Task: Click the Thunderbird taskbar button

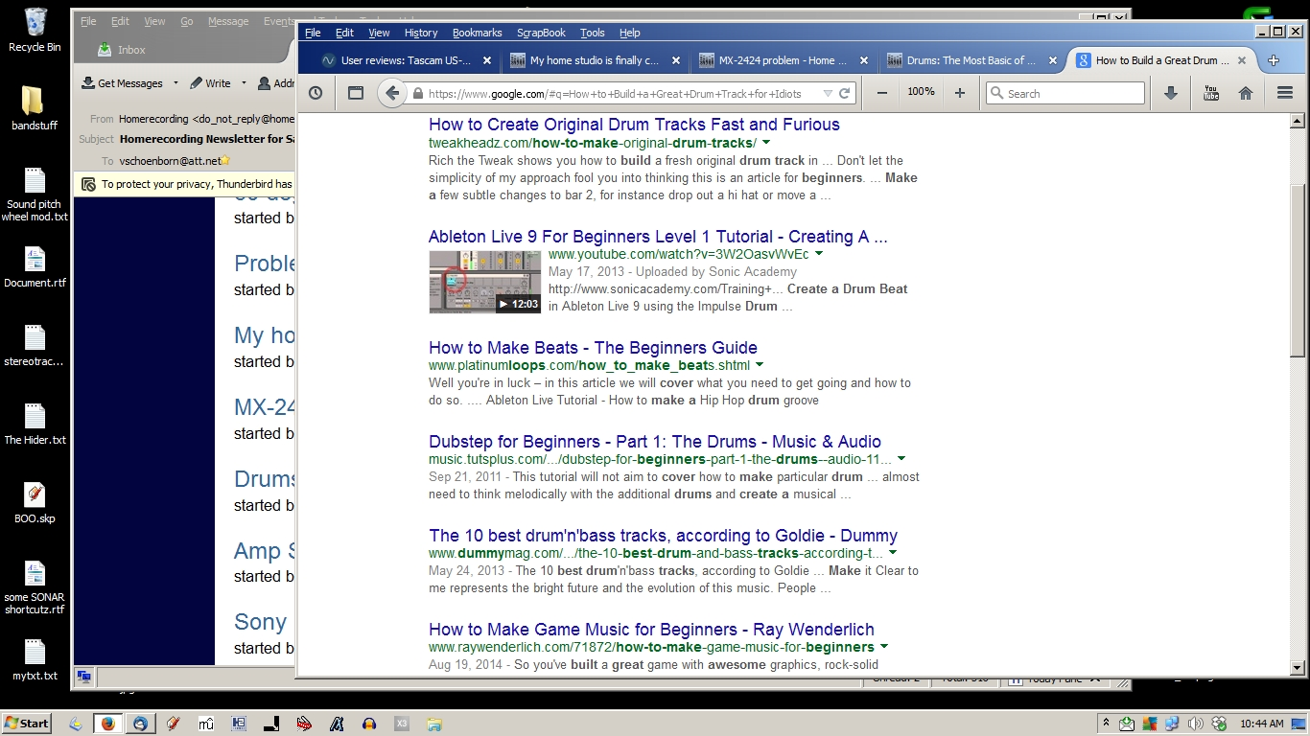Action: click(x=140, y=724)
